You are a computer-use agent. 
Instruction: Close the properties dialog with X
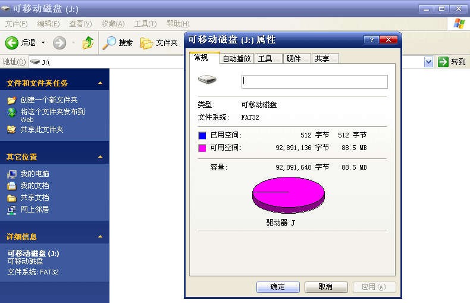pyautogui.click(x=388, y=40)
